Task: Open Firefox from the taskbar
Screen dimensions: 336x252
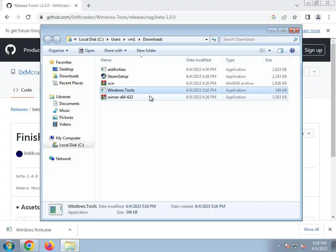Action: pyautogui.click(x=49, y=245)
